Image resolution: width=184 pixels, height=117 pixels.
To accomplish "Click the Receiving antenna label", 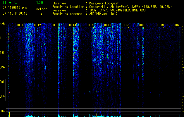I will 67,14.
